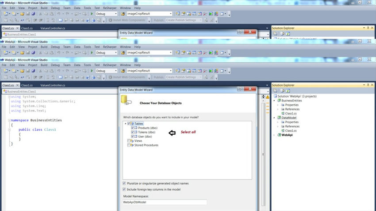Click Increase Indent icon in frontmost window's text toolbar
The width and height of the screenshot is (376, 211).
[x=41, y=77]
